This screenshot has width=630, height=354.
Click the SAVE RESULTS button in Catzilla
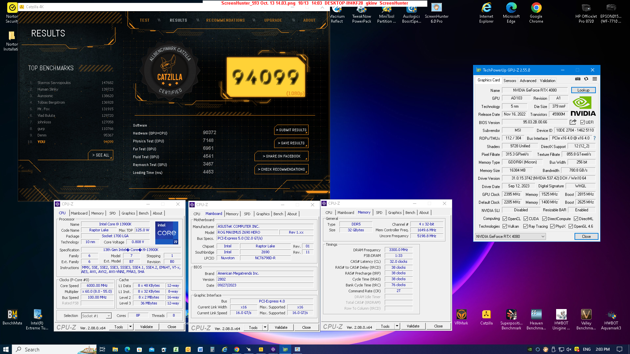pos(291,143)
